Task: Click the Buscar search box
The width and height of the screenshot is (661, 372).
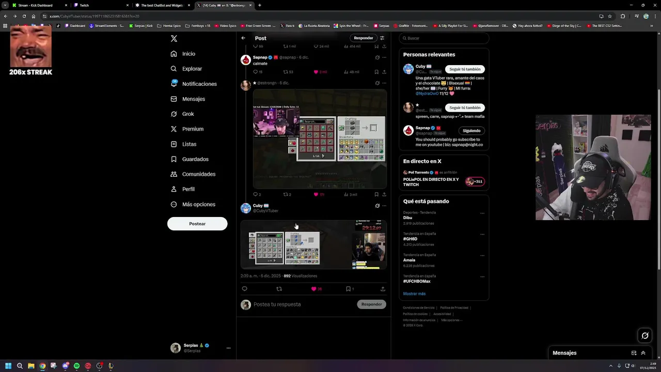Action: (x=444, y=38)
